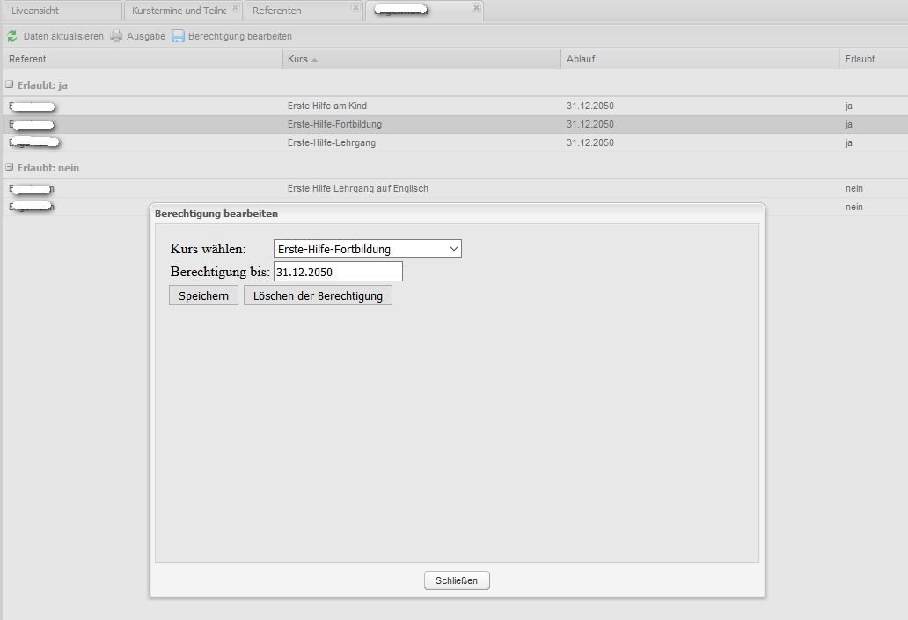
Task: Select the 'Erste-Hilfe-Lehrgang' row
Action: [x=331, y=142]
